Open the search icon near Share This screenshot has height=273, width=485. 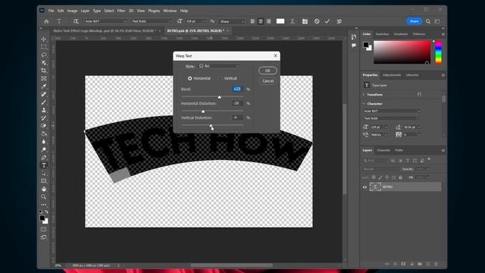(428, 21)
